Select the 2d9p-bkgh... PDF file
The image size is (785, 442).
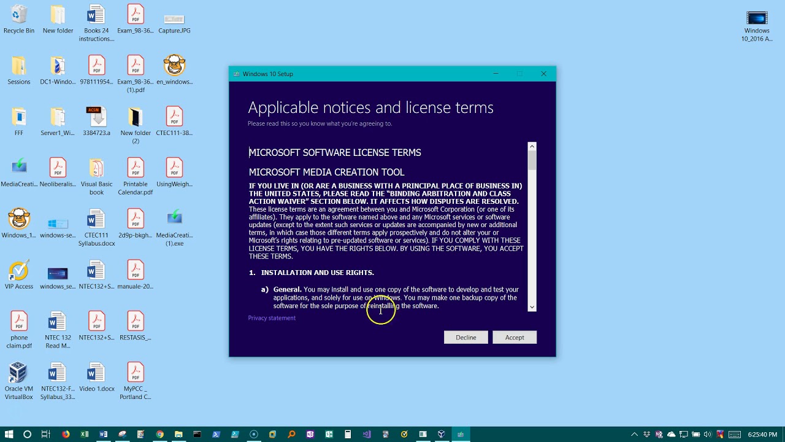click(x=136, y=223)
